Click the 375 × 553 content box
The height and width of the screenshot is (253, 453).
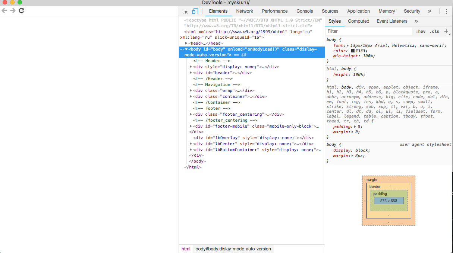388,201
